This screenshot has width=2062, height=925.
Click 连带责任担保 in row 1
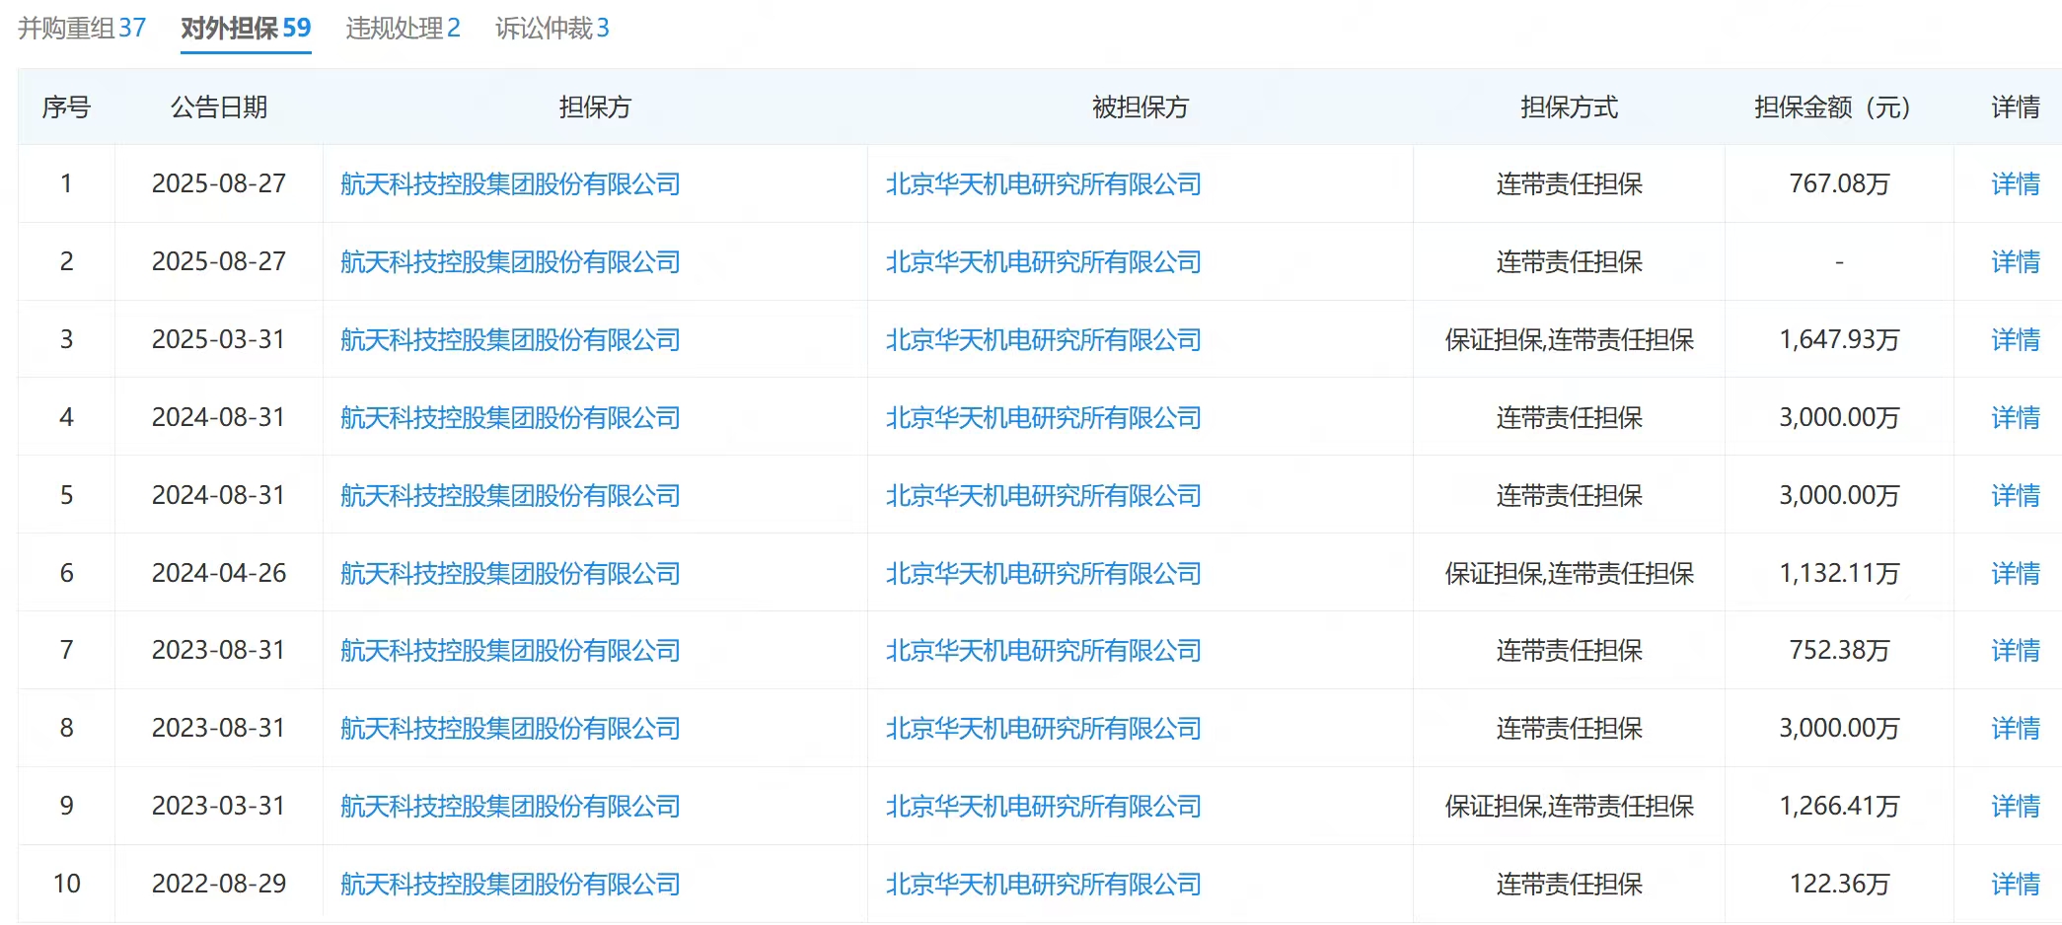1570,184
